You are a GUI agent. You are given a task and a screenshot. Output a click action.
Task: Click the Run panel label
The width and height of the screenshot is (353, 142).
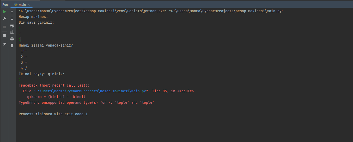5,5
